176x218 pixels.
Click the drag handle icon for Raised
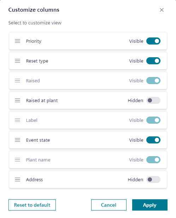pos(18,81)
